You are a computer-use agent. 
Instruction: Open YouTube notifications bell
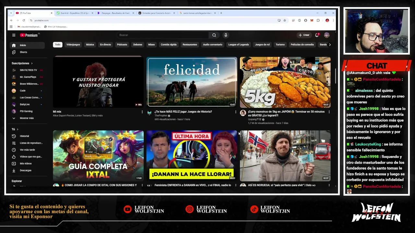317,35
